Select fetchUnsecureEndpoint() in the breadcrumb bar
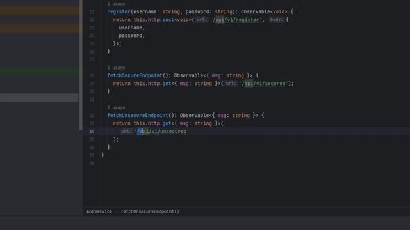Image resolution: width=410 pixels, height=230 pixels. (x=150, y=211)
